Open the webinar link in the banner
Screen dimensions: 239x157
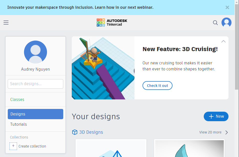pyautogui.click(x=80, y=7)
